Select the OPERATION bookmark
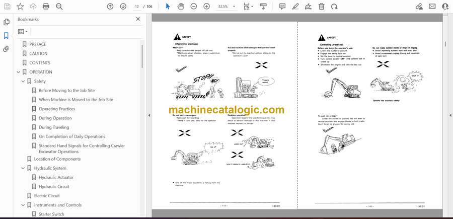 tap(41, 72)
